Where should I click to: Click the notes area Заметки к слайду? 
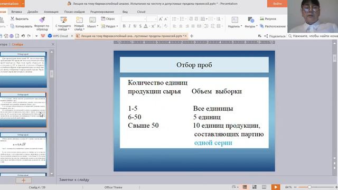74,179
